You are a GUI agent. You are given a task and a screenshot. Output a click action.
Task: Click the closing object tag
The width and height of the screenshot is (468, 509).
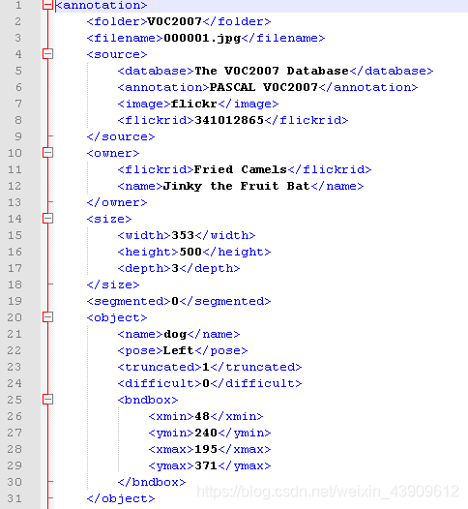121,499
